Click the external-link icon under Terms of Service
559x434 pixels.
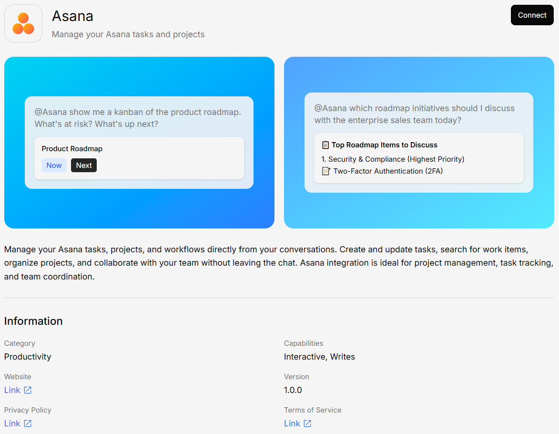coord(307,424)
